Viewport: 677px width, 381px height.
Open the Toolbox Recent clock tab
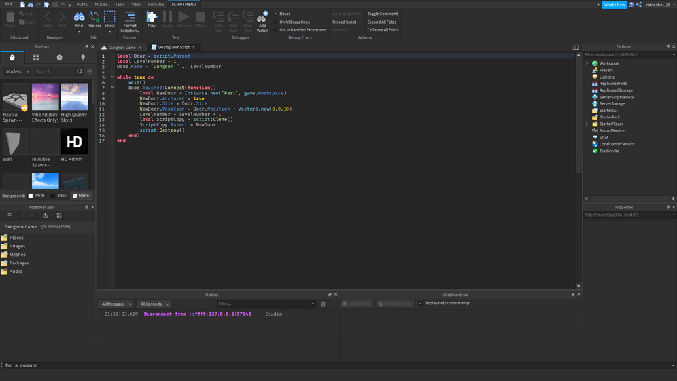60,58
